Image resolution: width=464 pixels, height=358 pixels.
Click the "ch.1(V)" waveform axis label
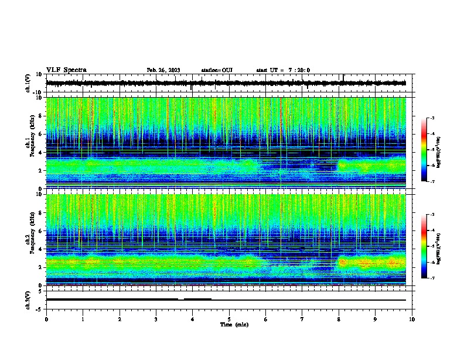click(x=28, y=83)
